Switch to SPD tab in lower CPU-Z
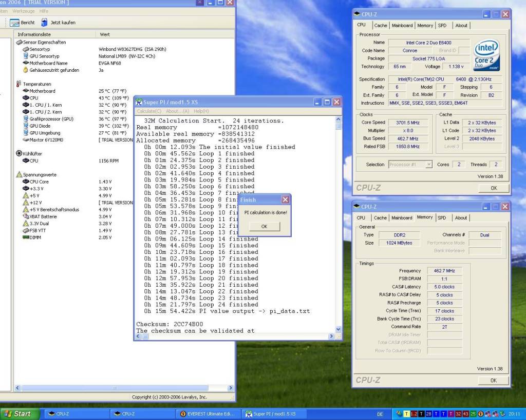The image size is (526, 420). pyautogui.click(x=442, y=218)
